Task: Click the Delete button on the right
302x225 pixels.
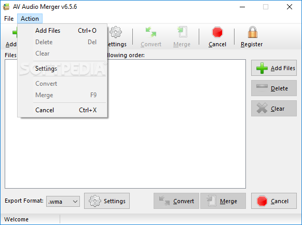Action: [274, 88]
